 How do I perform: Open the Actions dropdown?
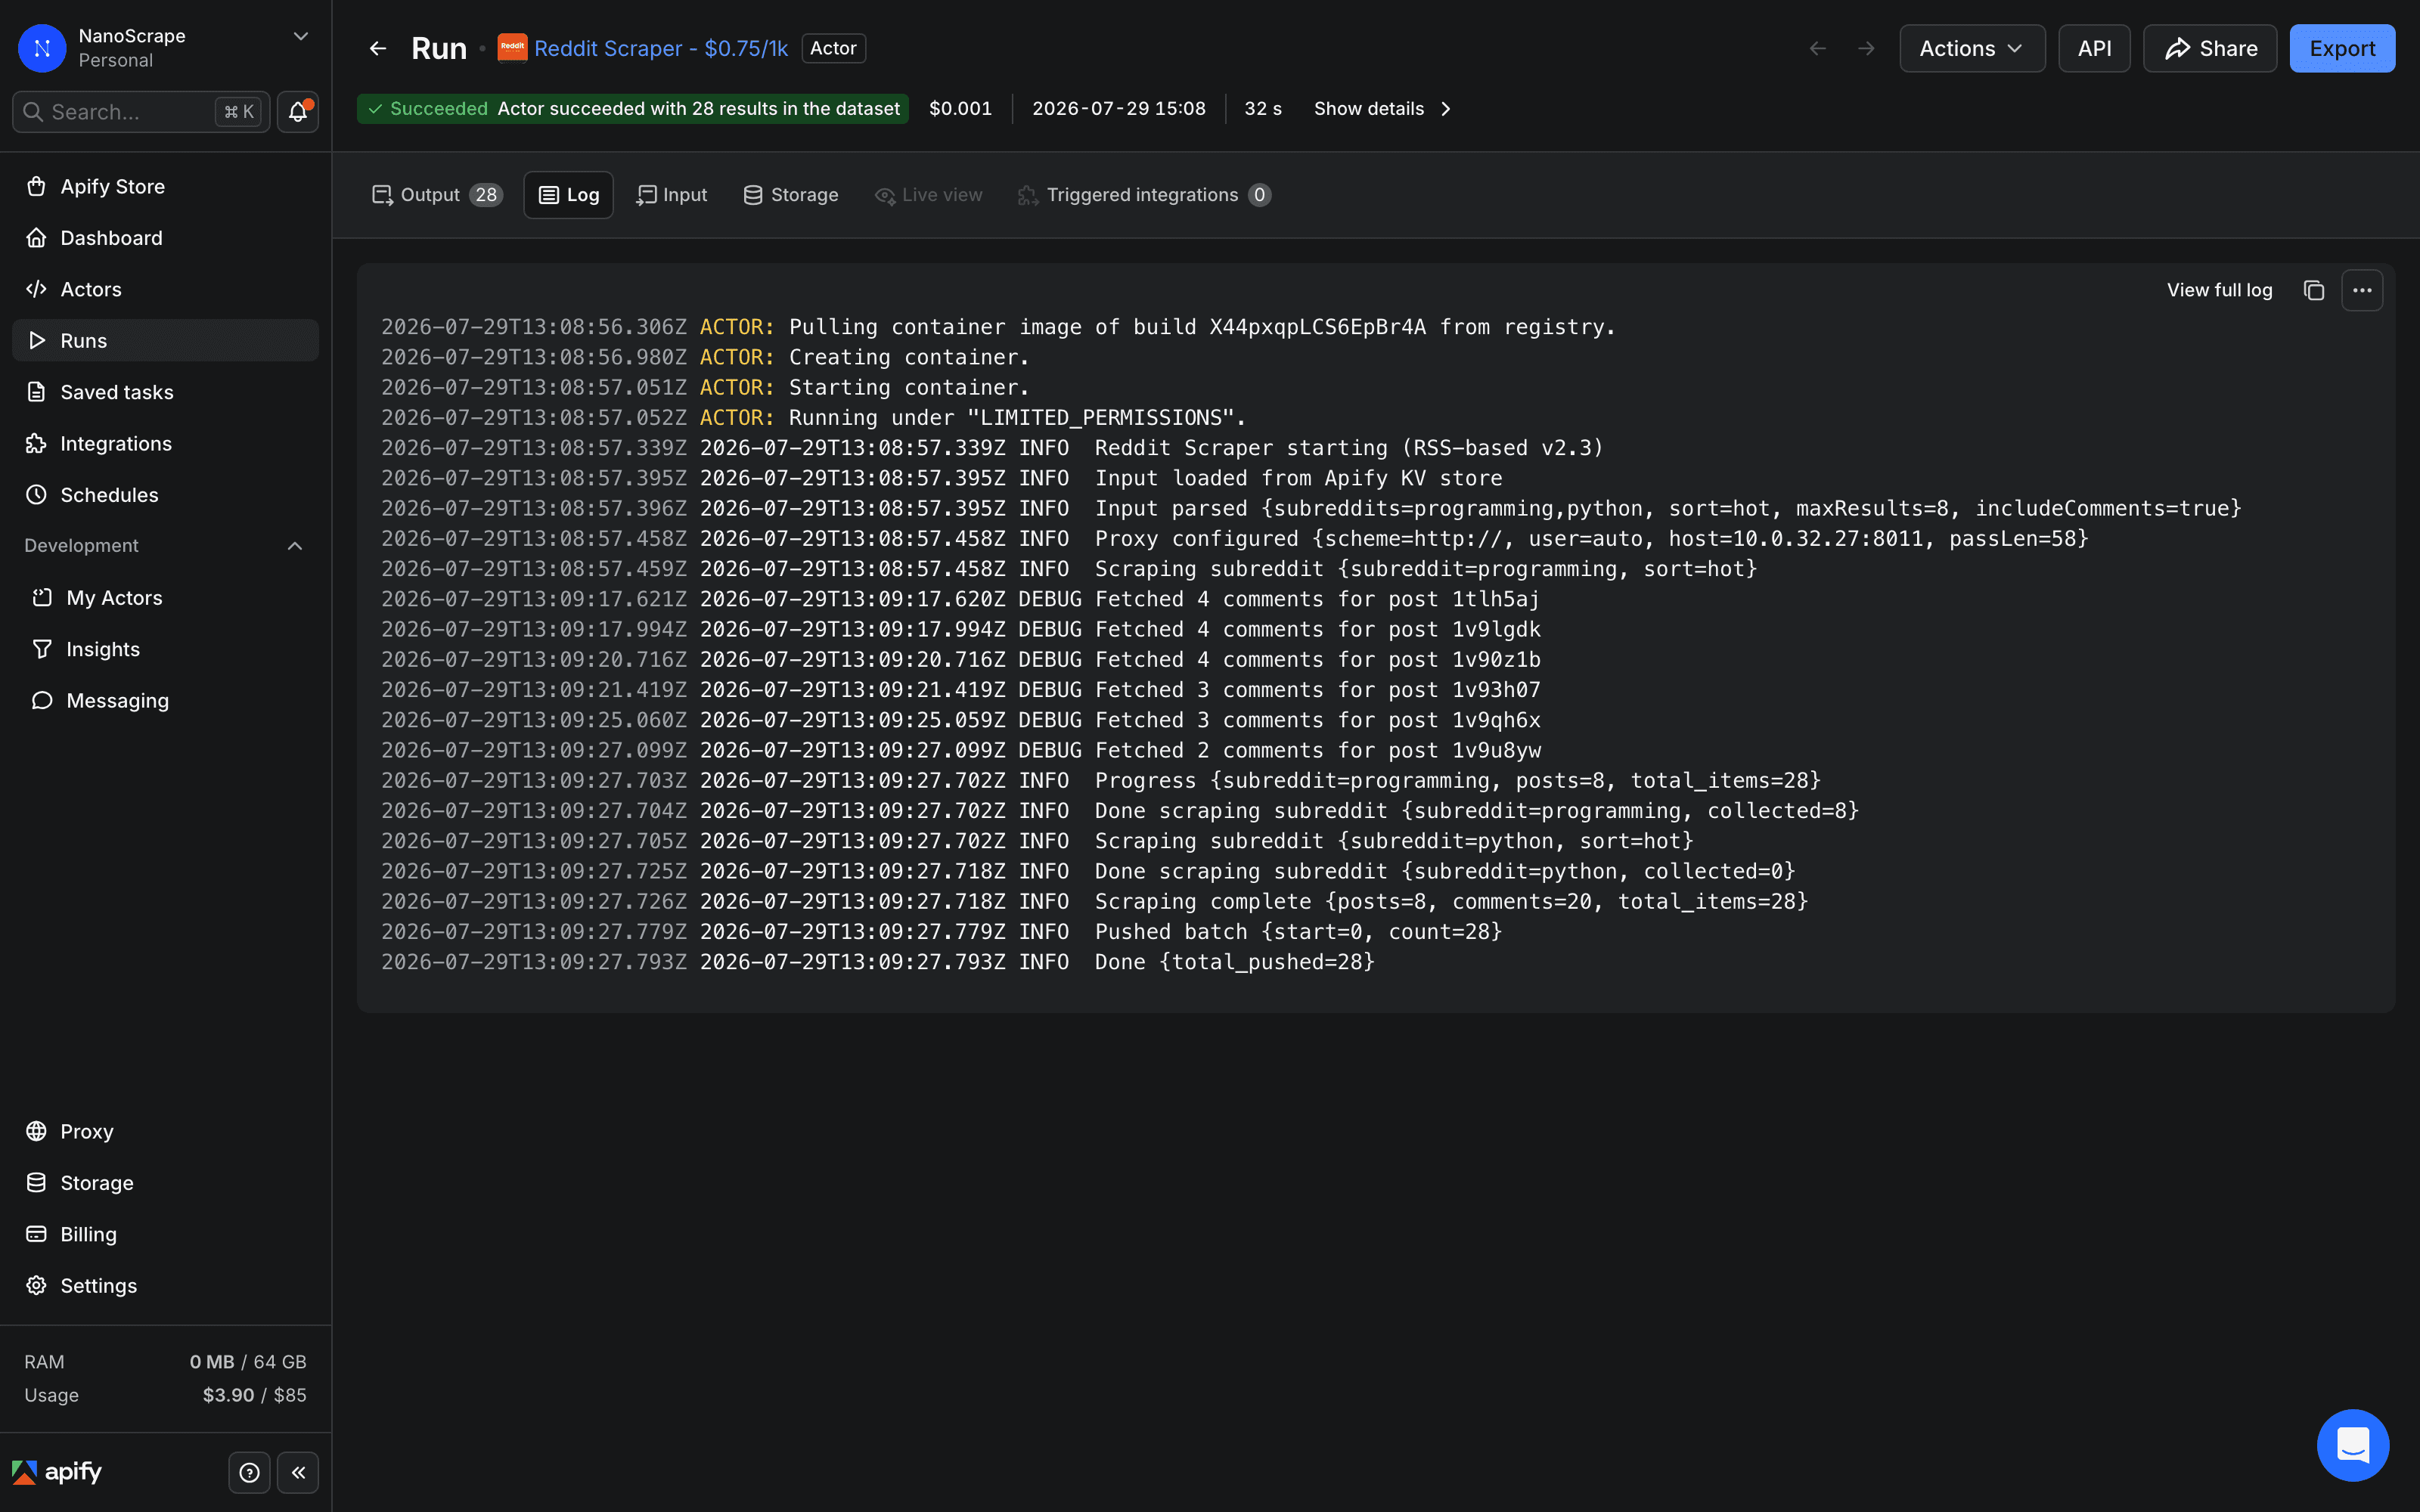1972,48
